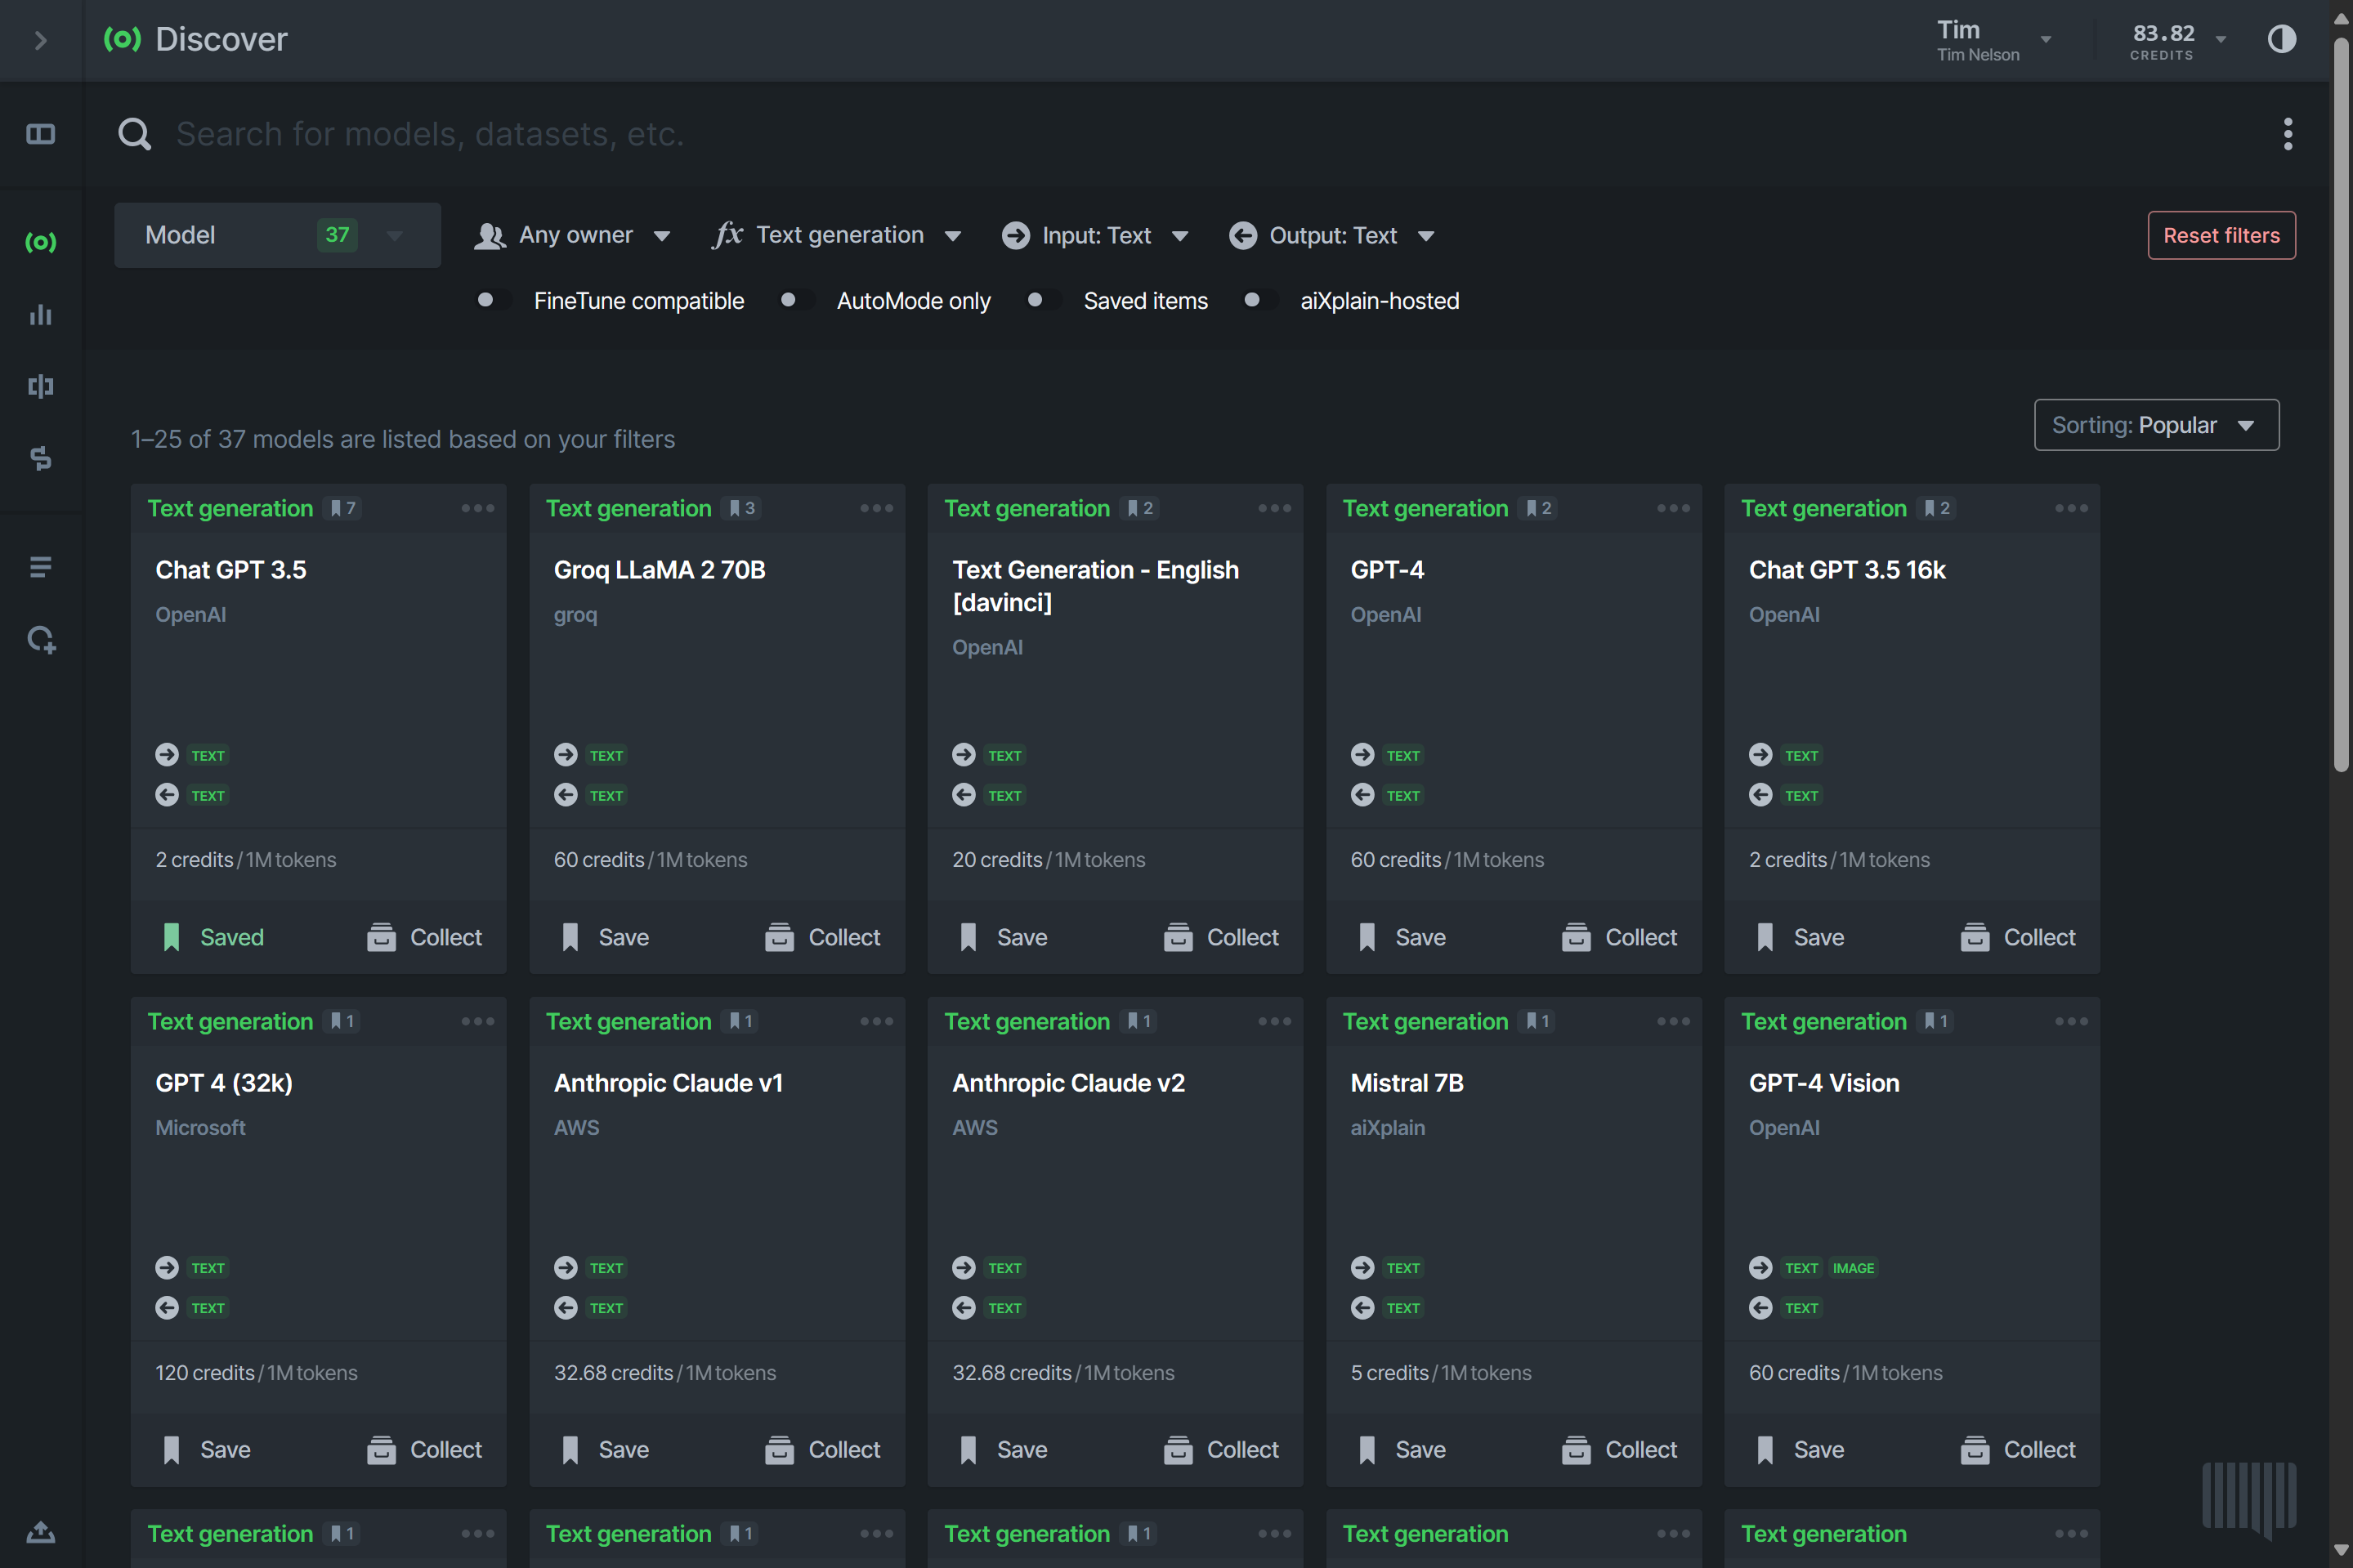Screen dimensions: 2353x1568
Task: Open the three-dot menu on Groq LLaMA 2 70B card
Action: (x=876, y=508)
